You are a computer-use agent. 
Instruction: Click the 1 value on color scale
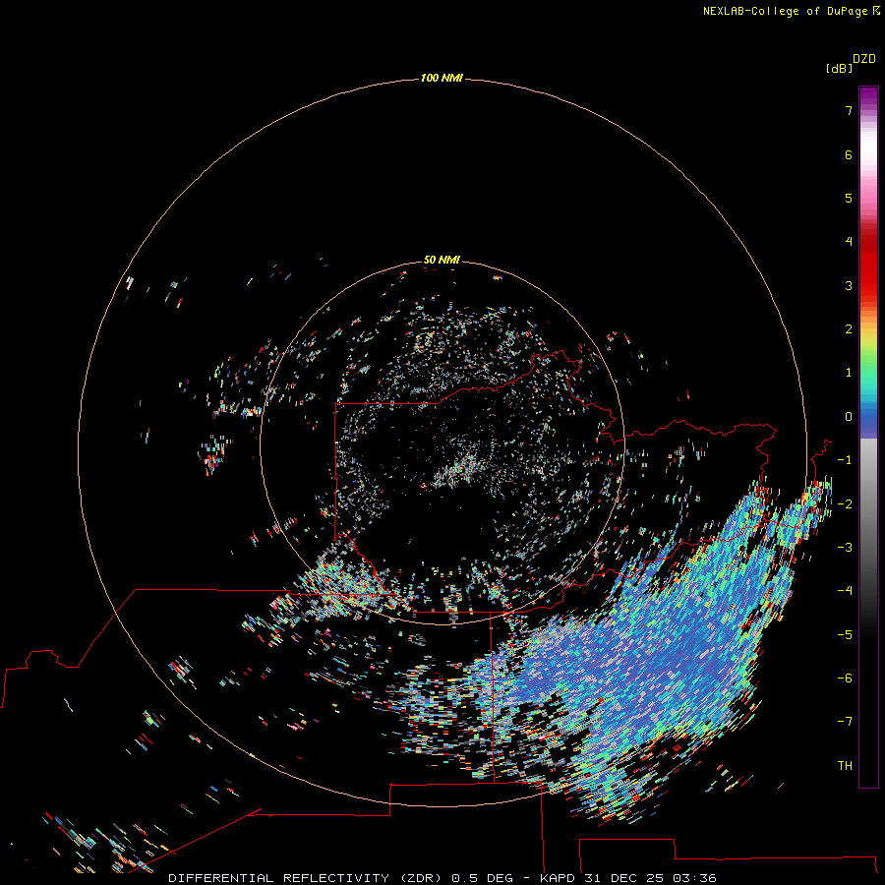pyautogui.click(x=849, y=373)
